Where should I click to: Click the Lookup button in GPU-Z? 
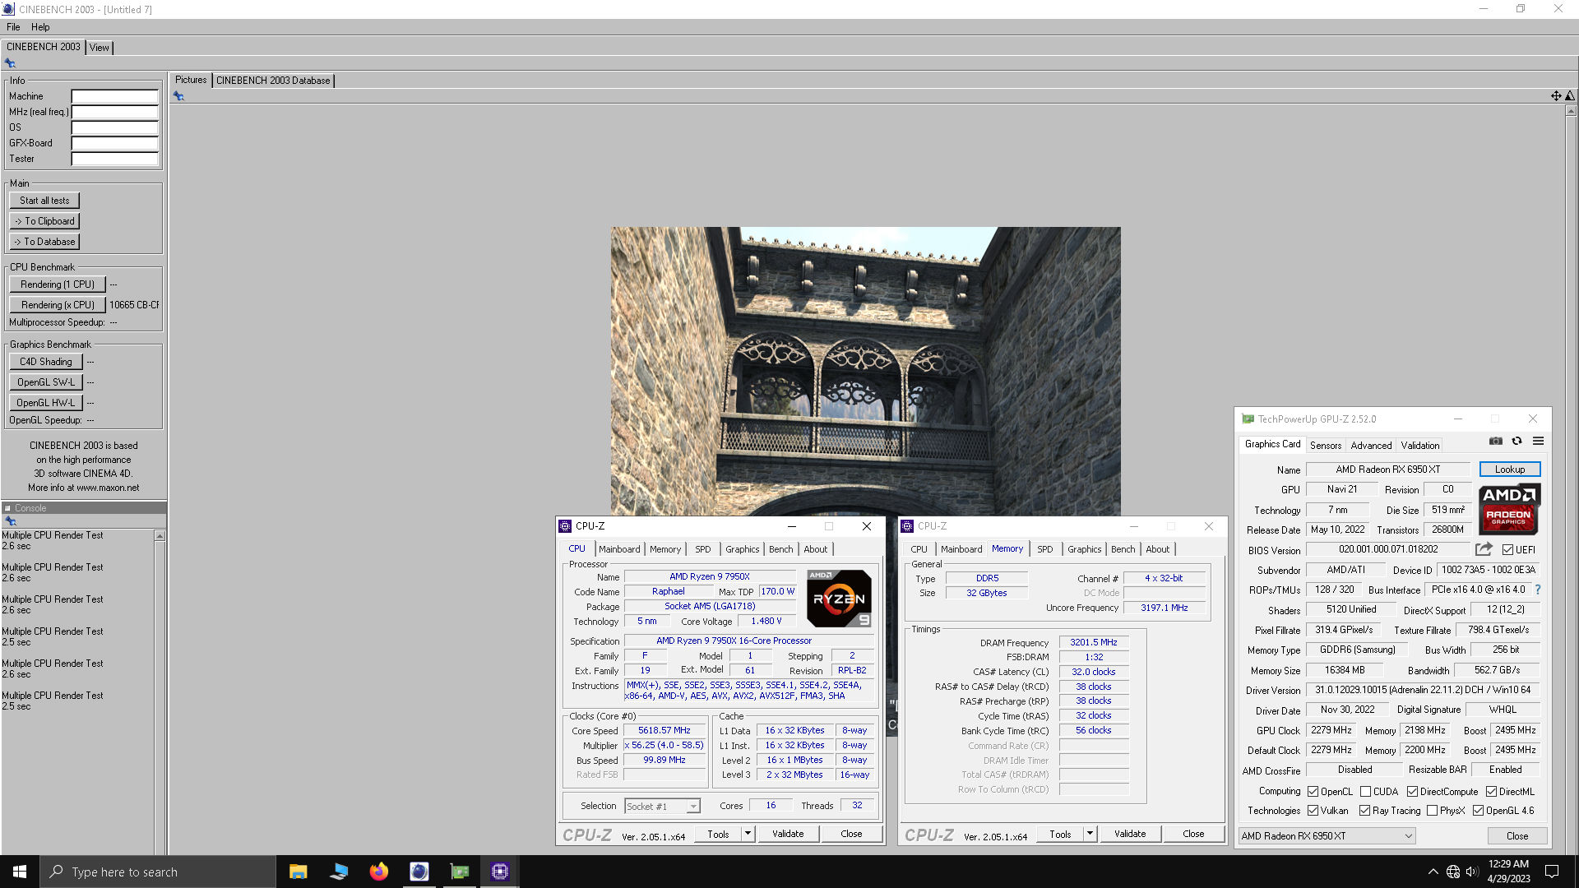(1510, 469)
